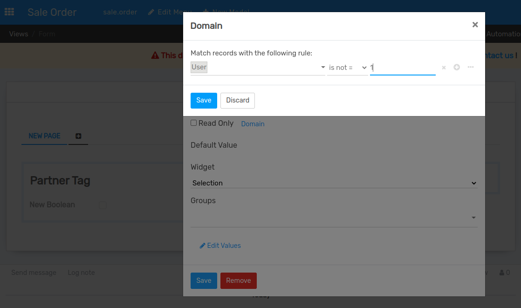Screen dimensions: 521x308
Task: Click the add-page plus icon next to NEW PAGE
Action: click(78, 136)
